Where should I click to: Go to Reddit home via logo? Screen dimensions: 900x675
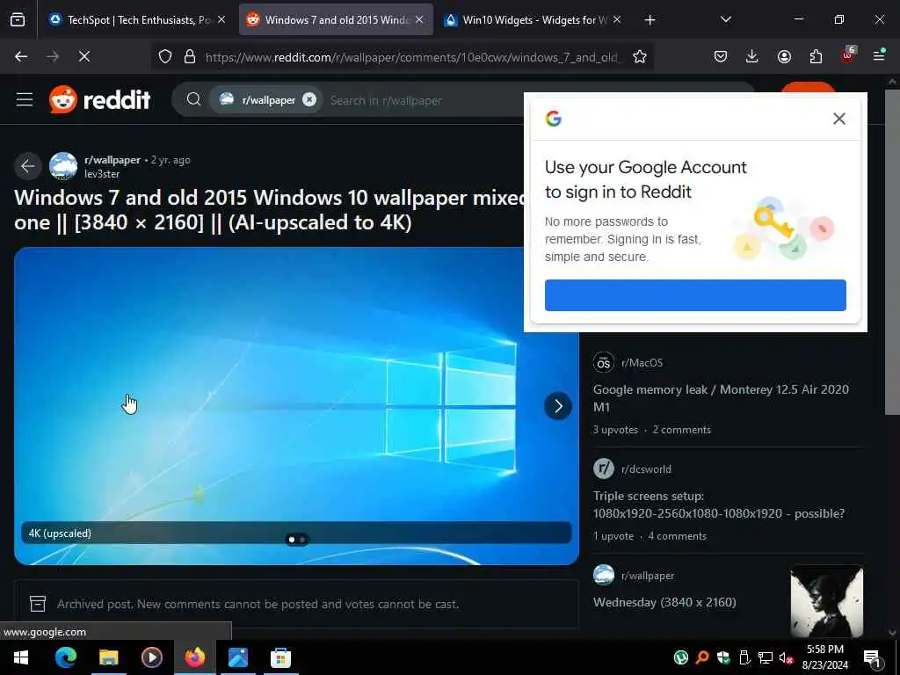click(x=100, y=100)
